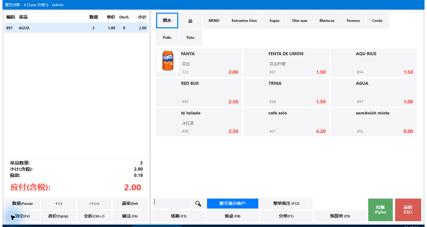
Task: Open the 酒水 category tab
Action: tap(167, 21)
